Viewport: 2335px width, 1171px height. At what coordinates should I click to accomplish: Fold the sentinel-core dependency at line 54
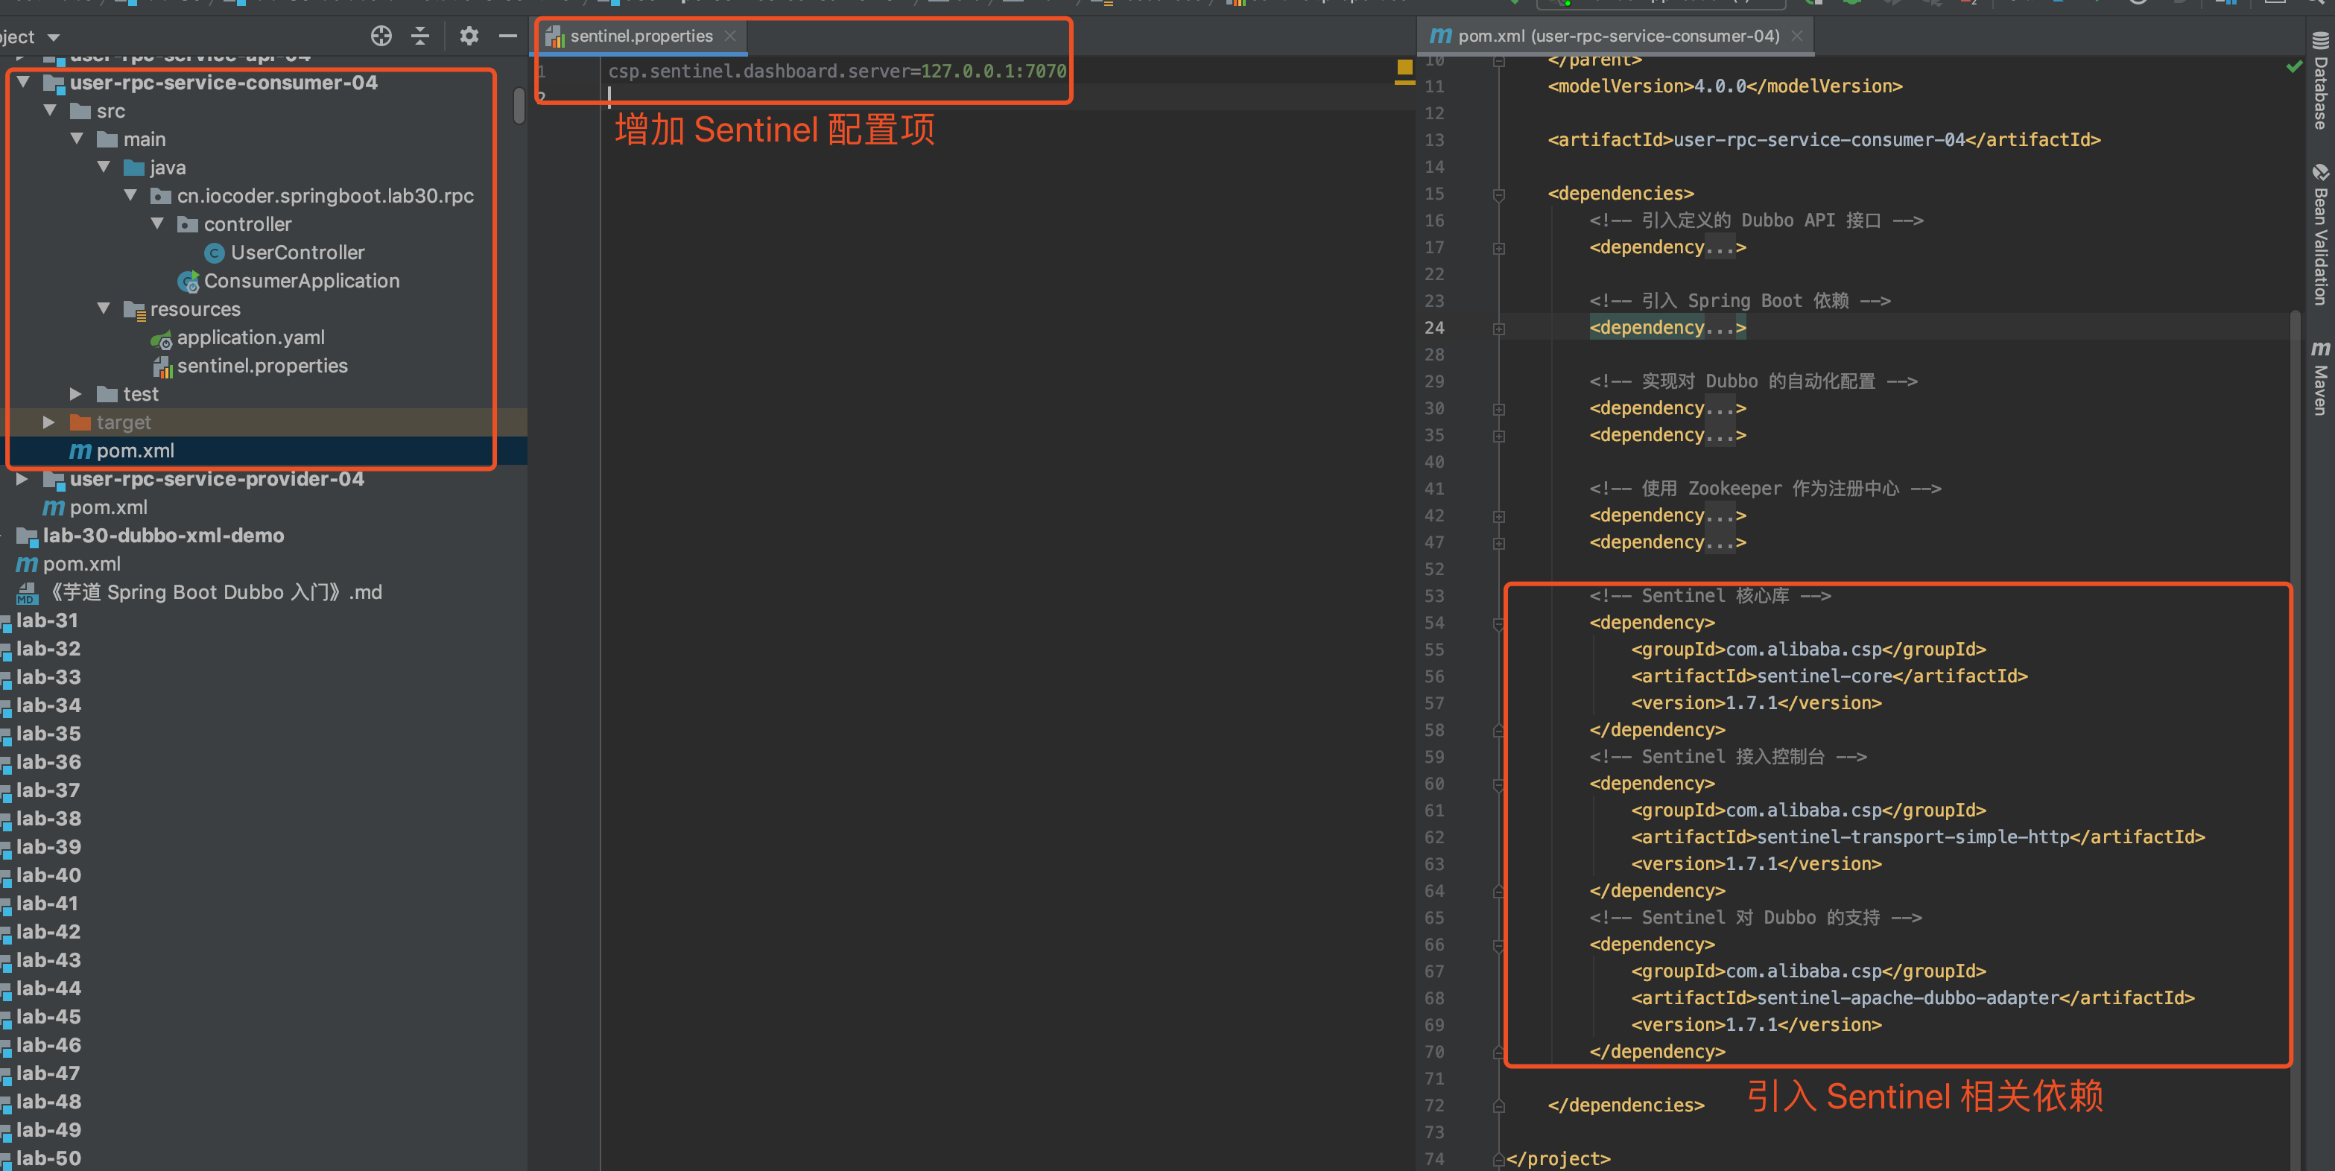(x=1498, y=623)
